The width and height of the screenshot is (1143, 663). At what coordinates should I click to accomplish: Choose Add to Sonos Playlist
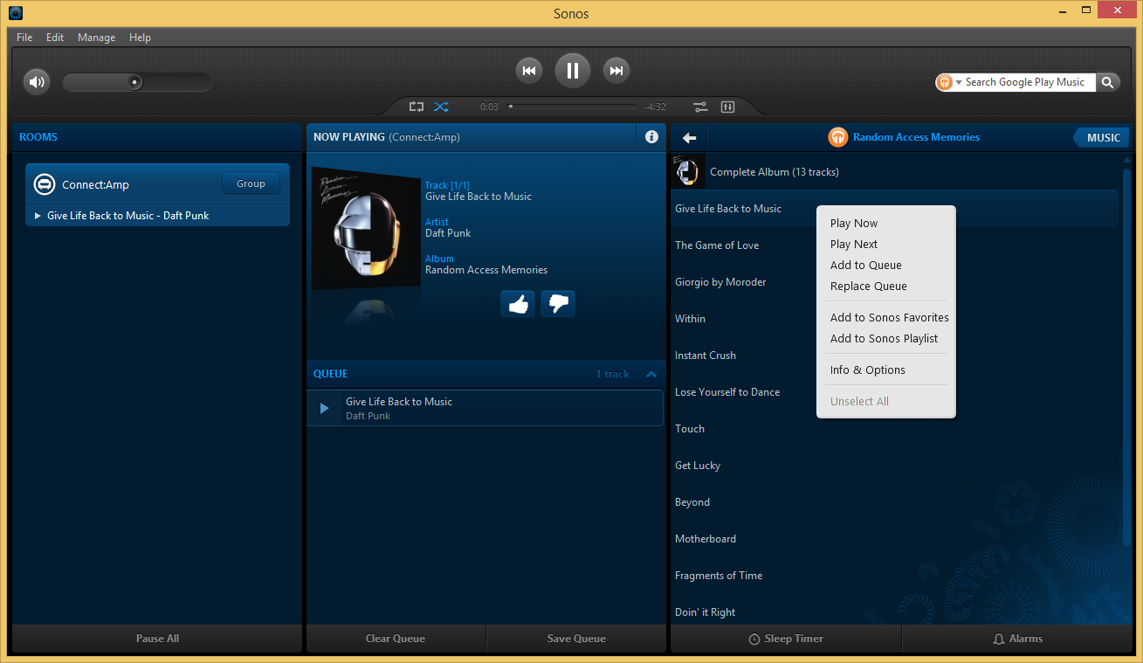tap(885, 339)
